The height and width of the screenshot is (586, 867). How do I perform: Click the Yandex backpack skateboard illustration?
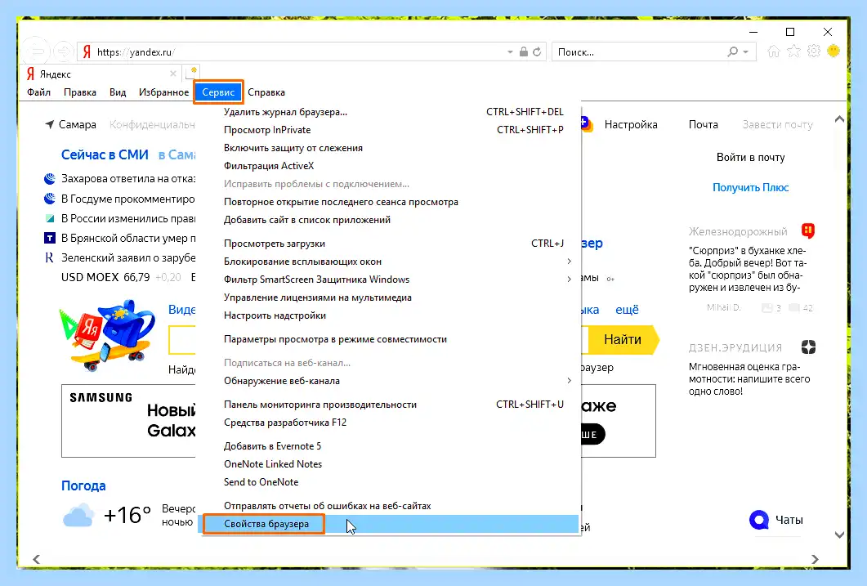107,336
